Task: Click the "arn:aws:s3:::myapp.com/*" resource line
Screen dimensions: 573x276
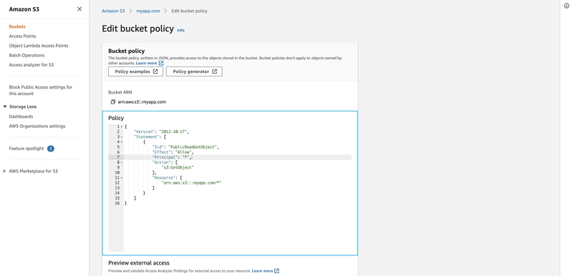Action: coord(191,182)
